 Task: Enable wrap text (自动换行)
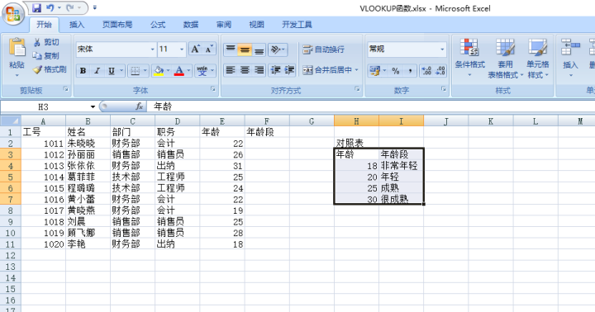(x=324, y=50)
